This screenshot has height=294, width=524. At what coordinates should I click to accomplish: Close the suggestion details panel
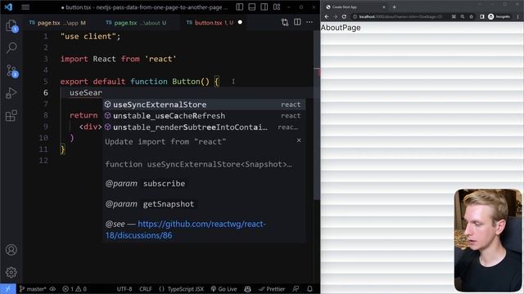(299, 140)
